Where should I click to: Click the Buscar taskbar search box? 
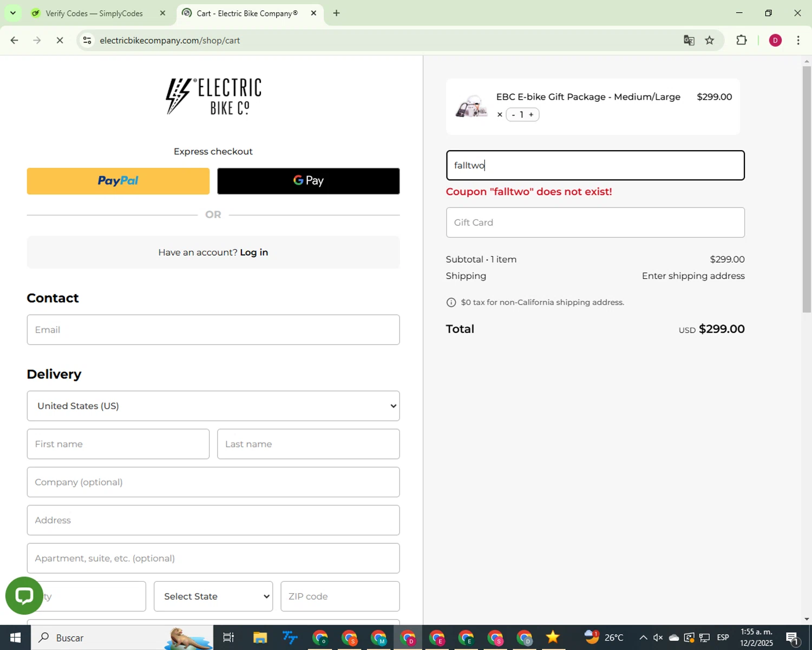tap(121, 638)
